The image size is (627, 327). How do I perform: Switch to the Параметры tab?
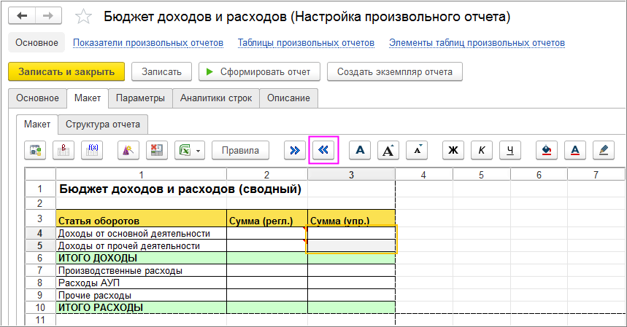click(x=140, y=98)
